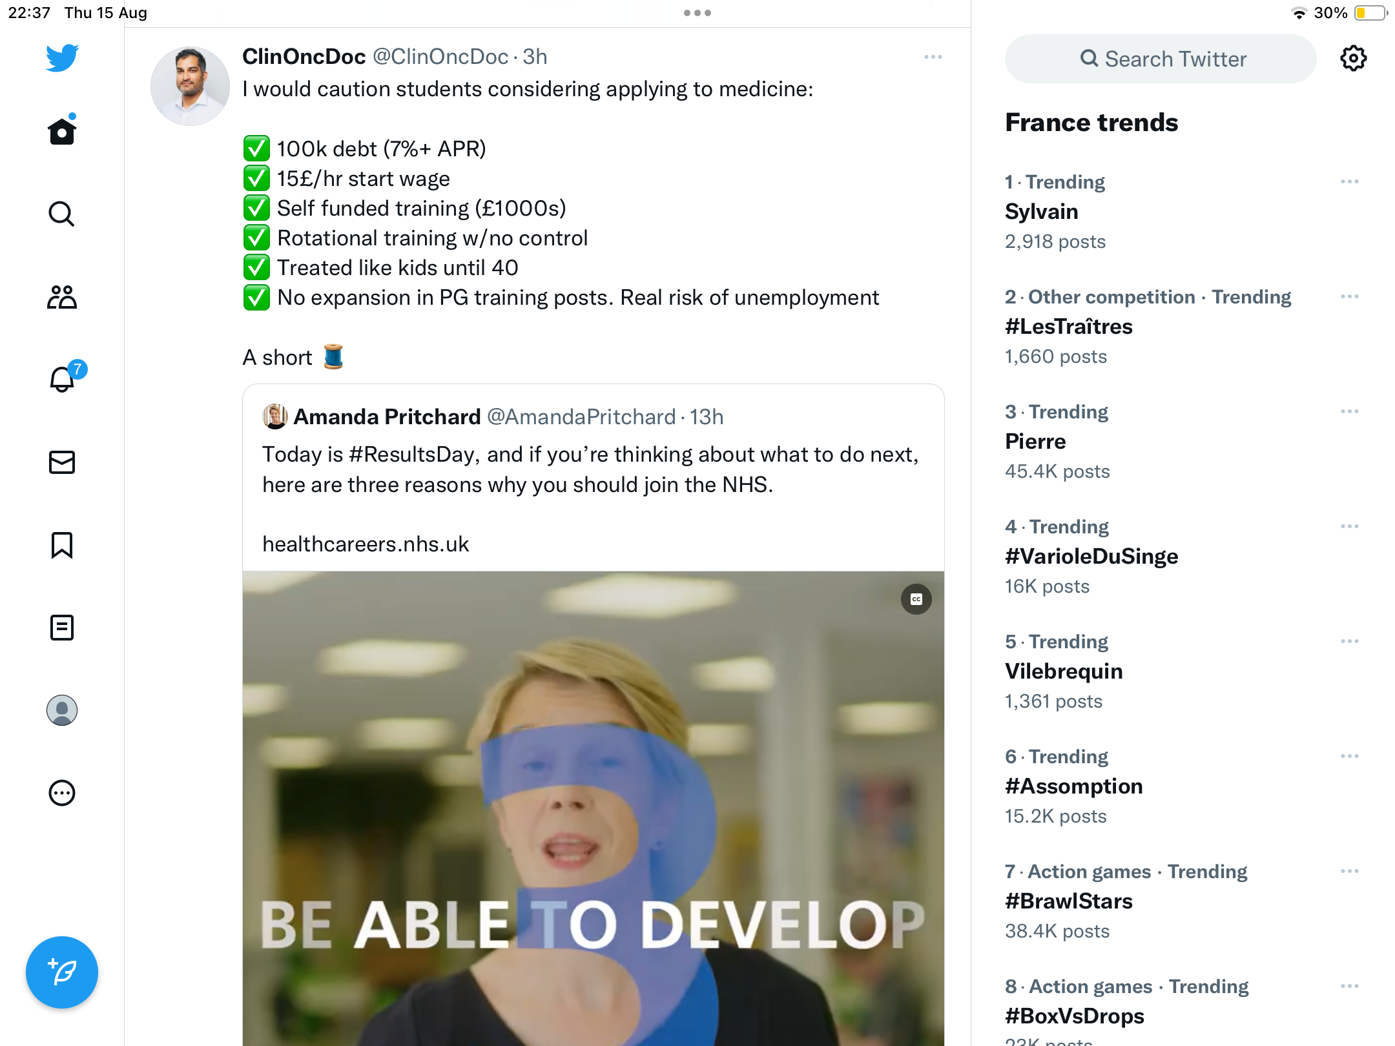Open Amanda Pritchard's small avatar

coord(275,416)
